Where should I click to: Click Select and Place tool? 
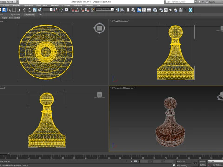40,10
